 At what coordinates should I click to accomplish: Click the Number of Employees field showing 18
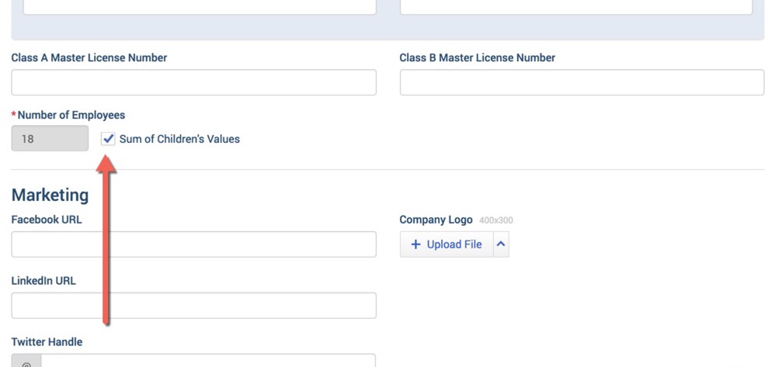coord(50,138)
